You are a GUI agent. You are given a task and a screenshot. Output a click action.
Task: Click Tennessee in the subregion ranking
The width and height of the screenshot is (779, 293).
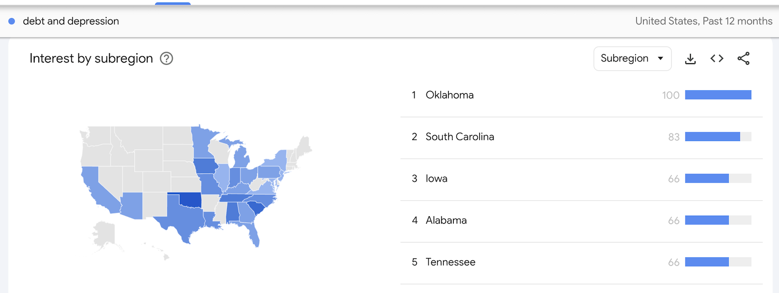450,262
